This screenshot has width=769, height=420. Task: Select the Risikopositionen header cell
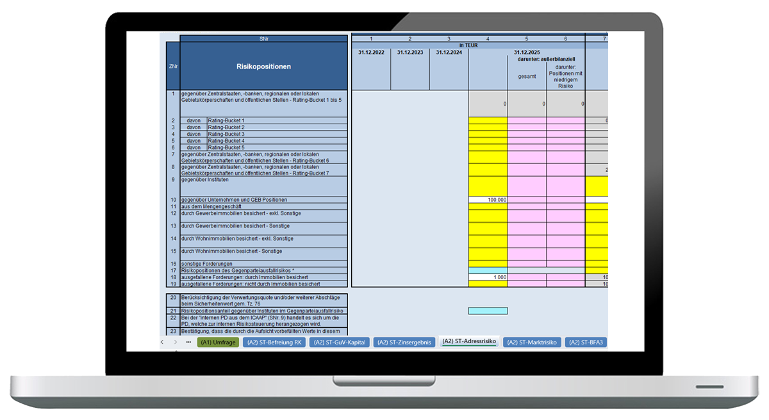pos(263,66)
